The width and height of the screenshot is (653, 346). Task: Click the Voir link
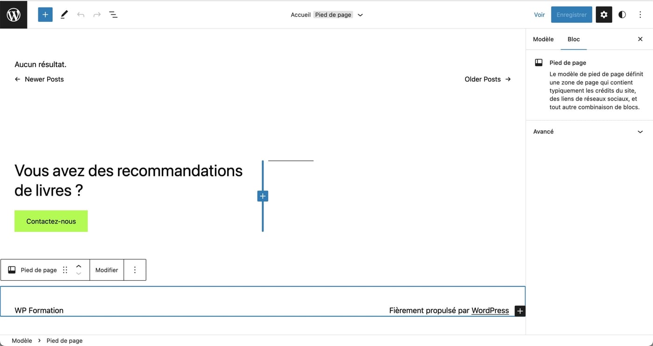pyautogui.click(x=539, y=14)
